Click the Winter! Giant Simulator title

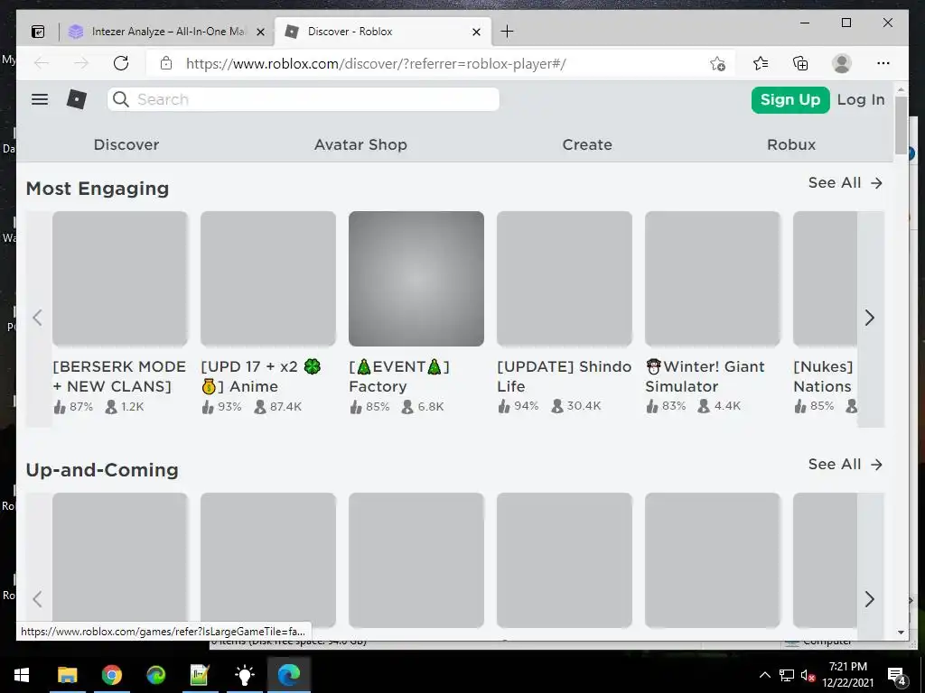(705, 376)
